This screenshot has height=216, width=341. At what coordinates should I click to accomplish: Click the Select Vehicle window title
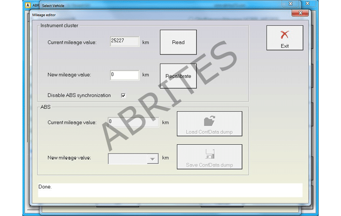click(x=54, y=5)
